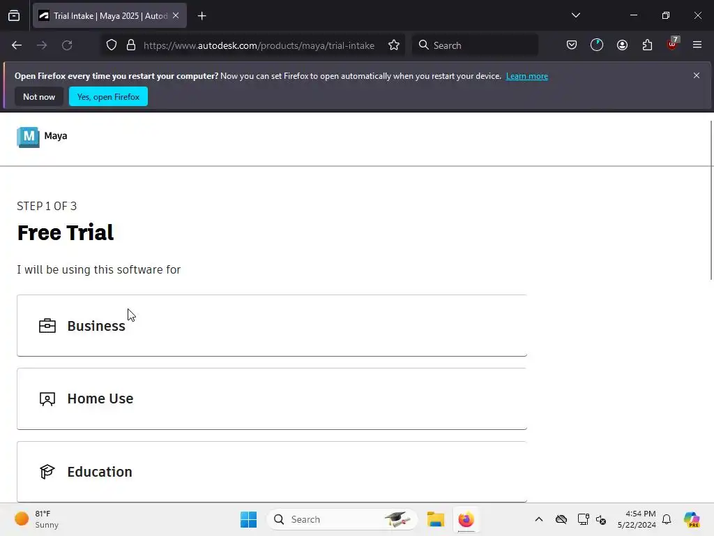
Task: Click the autodesk.com URL address bar
Action: point(259,45)
